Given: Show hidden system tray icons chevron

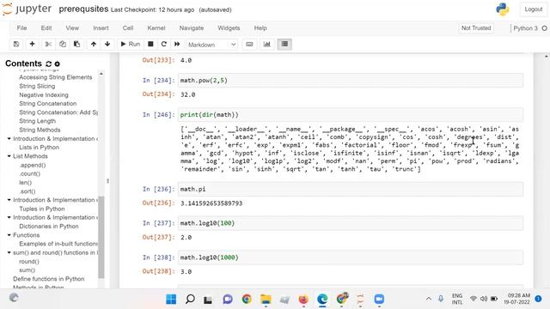Looking at the screenshot, I should 429,299.
